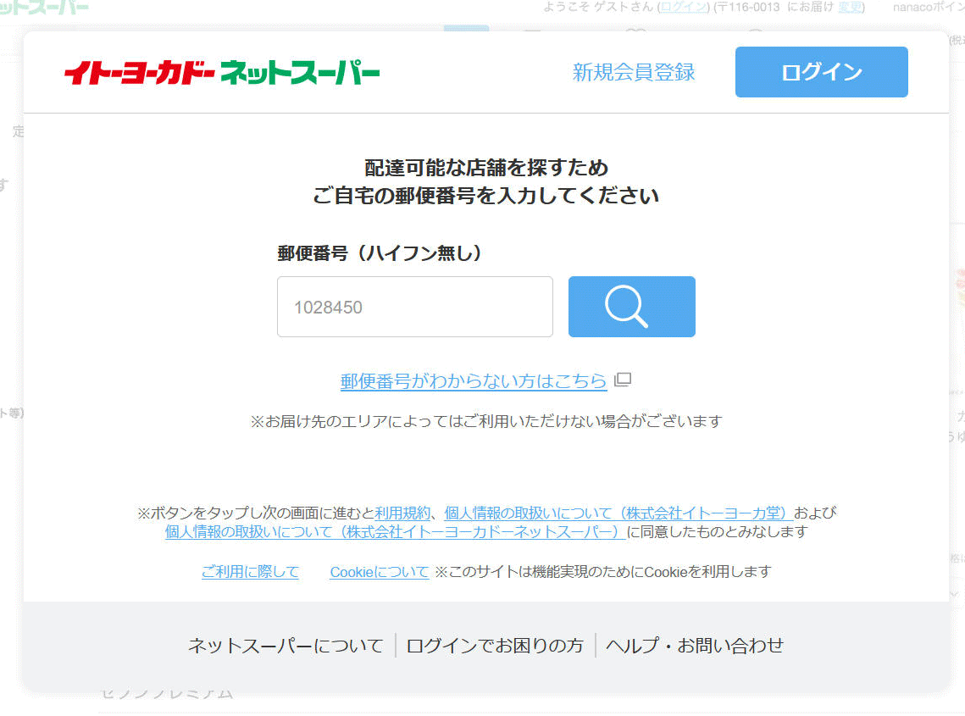Click the external-link icon beside postal code help
The image size is (965, 716).
tap(623, 380)
